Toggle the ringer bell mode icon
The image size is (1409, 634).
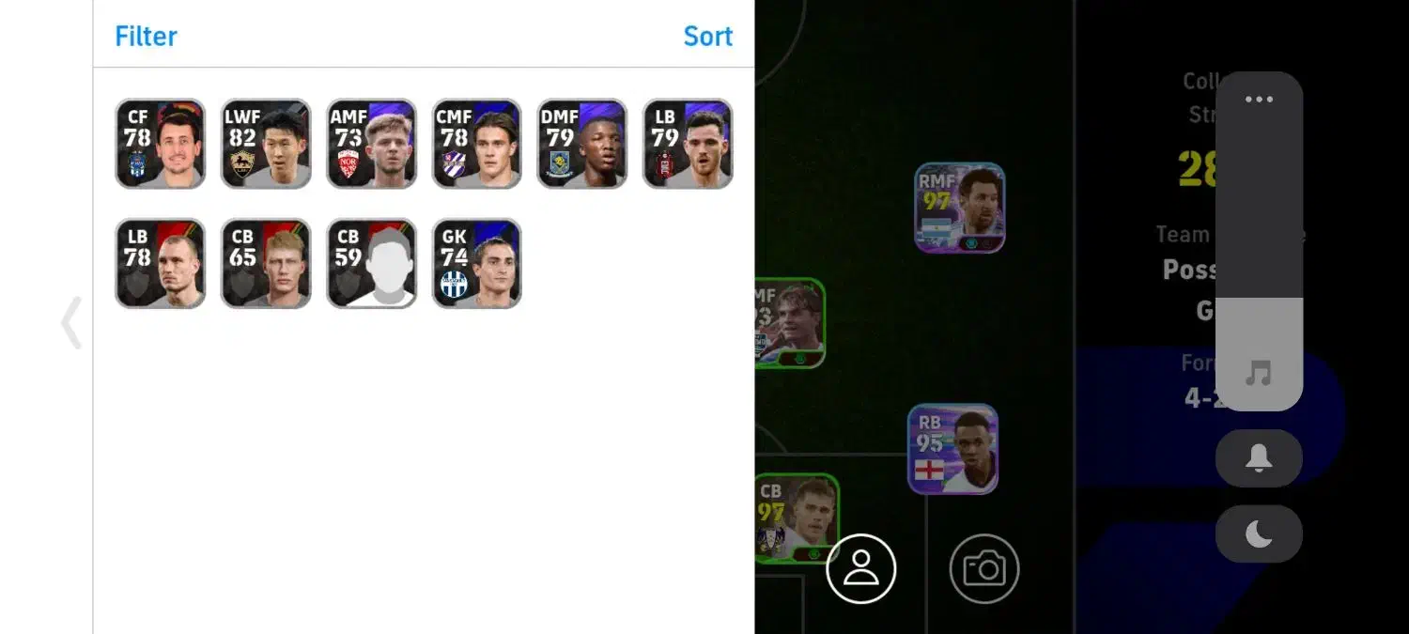(x=1259, y=458)
